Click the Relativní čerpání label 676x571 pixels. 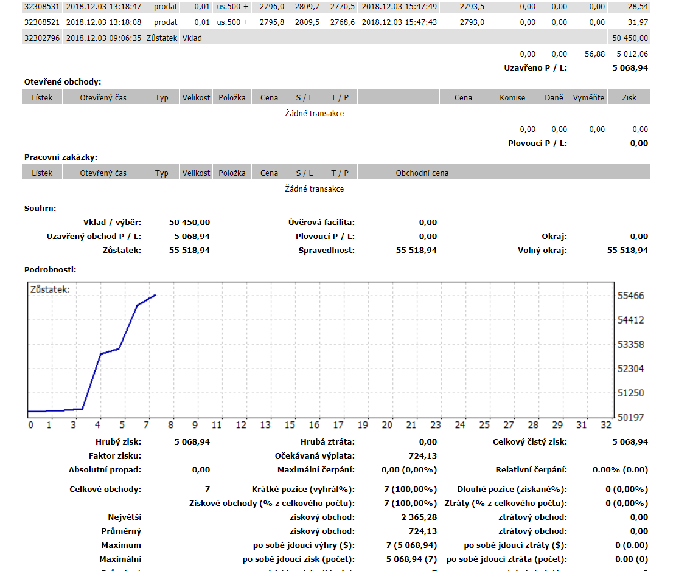click(531, 469)
